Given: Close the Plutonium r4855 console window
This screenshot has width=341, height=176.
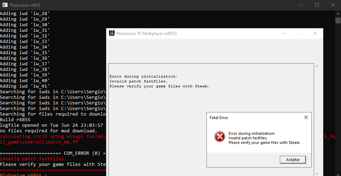Looking at the screenshot, I should point(333,5).
